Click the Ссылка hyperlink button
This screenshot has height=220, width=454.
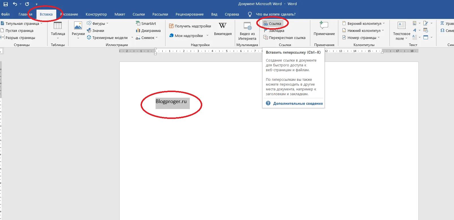coord(272,23)
